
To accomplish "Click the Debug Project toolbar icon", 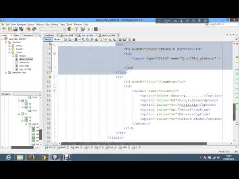I will (96, 29).
